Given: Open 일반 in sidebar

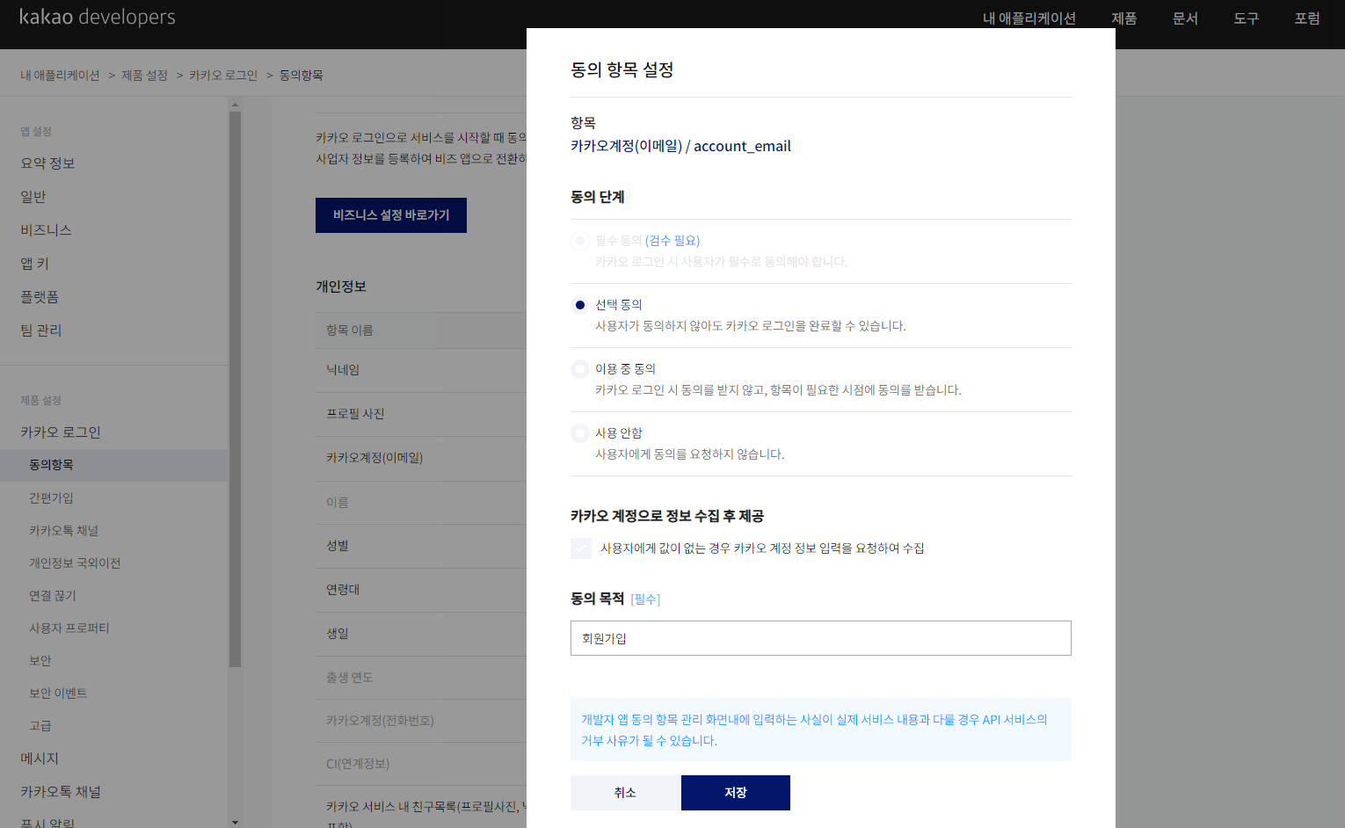Looking at the screenshot, I should click(33, 197).
